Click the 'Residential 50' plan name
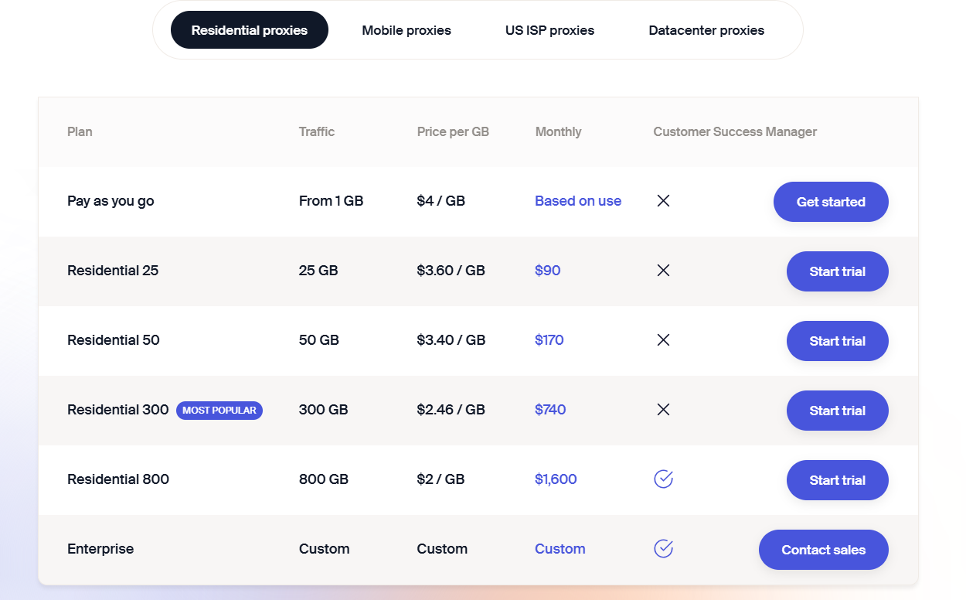The width and height of the screenshot is (966, 600). 114,340
